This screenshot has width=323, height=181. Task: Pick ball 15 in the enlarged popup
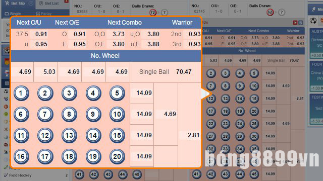point(117,135)
